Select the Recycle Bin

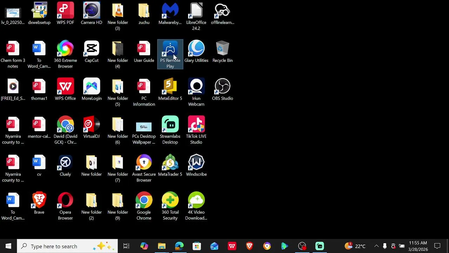pyautogui.click(x=222, y=51)
